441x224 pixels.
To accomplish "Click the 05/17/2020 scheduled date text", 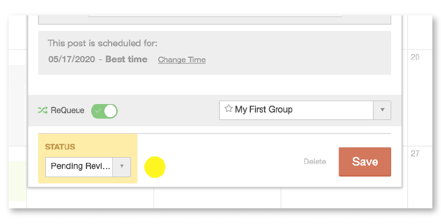I will click(x=72, y=59).
